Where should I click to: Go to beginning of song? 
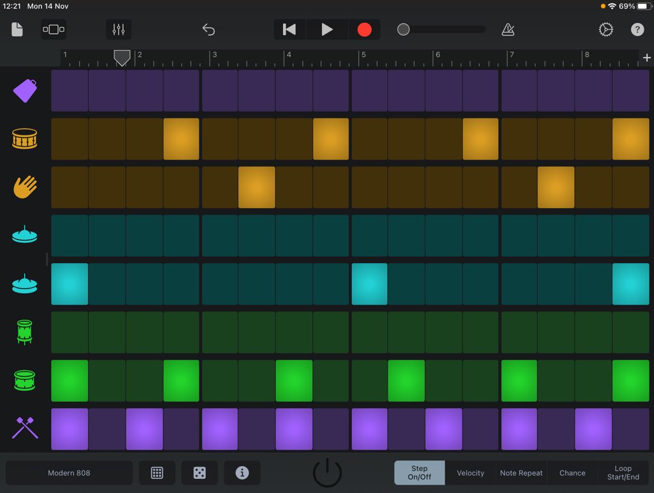click(289, 29)
